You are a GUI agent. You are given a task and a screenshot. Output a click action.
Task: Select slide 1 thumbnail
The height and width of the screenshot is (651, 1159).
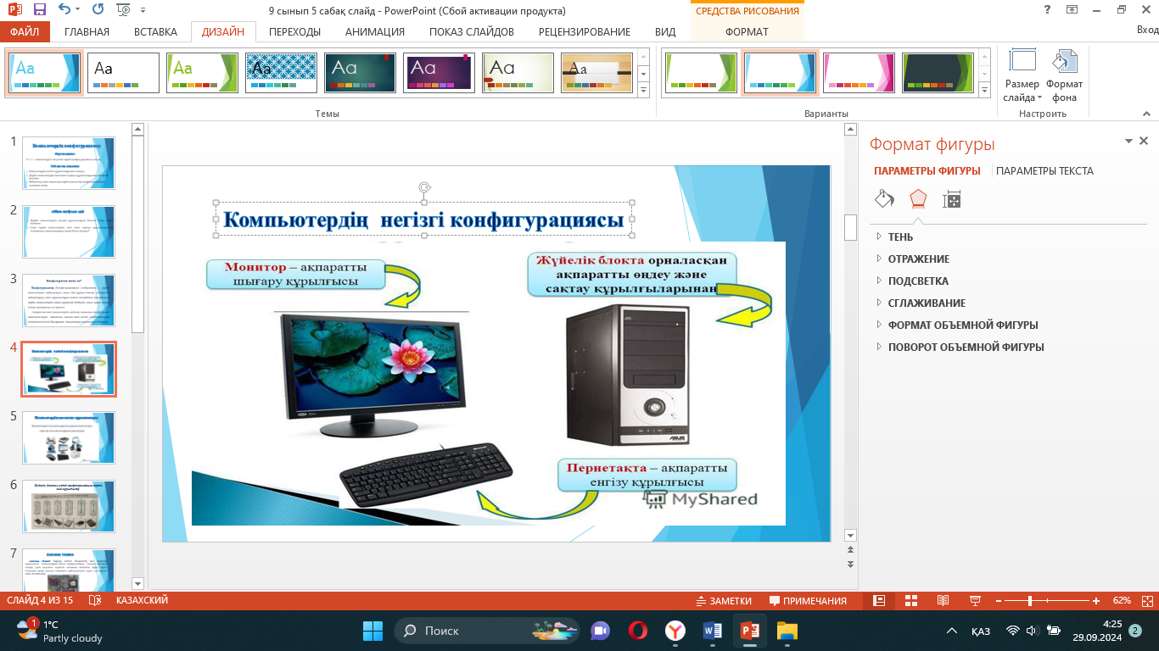tap(69, 163)
